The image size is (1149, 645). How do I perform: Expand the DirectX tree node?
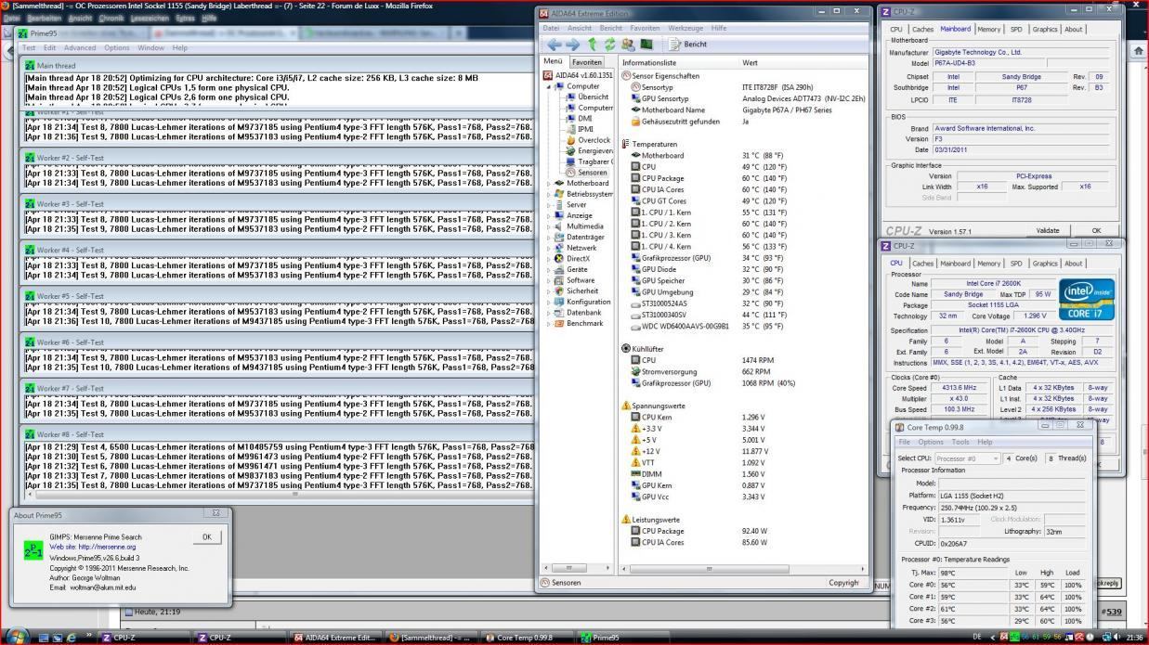(548, 259)
